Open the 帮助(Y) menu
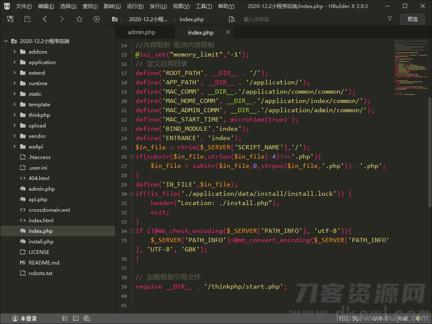Image resolution: width=432 pixels, height=324 pixels. (x=226, y=6)
